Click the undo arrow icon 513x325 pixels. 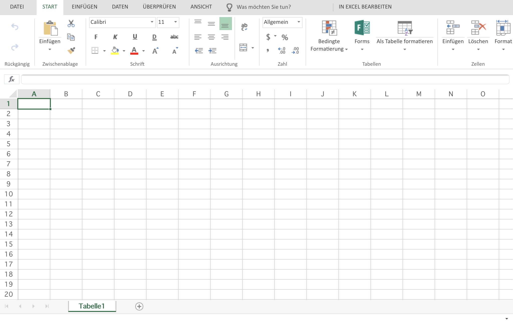(15, 27)
